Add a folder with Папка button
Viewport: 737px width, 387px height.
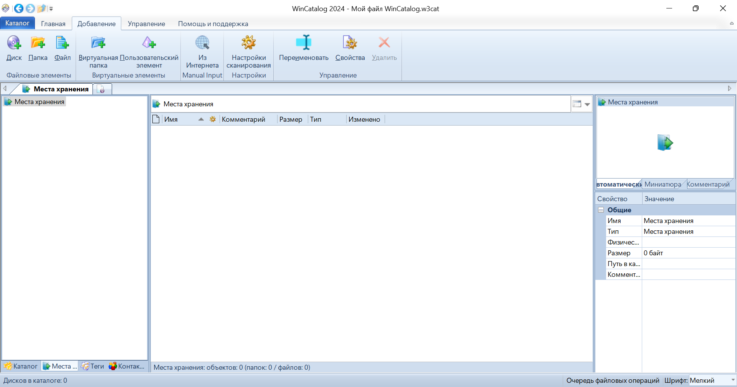[38, 48]
